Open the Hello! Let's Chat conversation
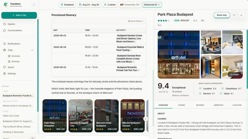Screen dimensions: 248x139 [11, 116]
